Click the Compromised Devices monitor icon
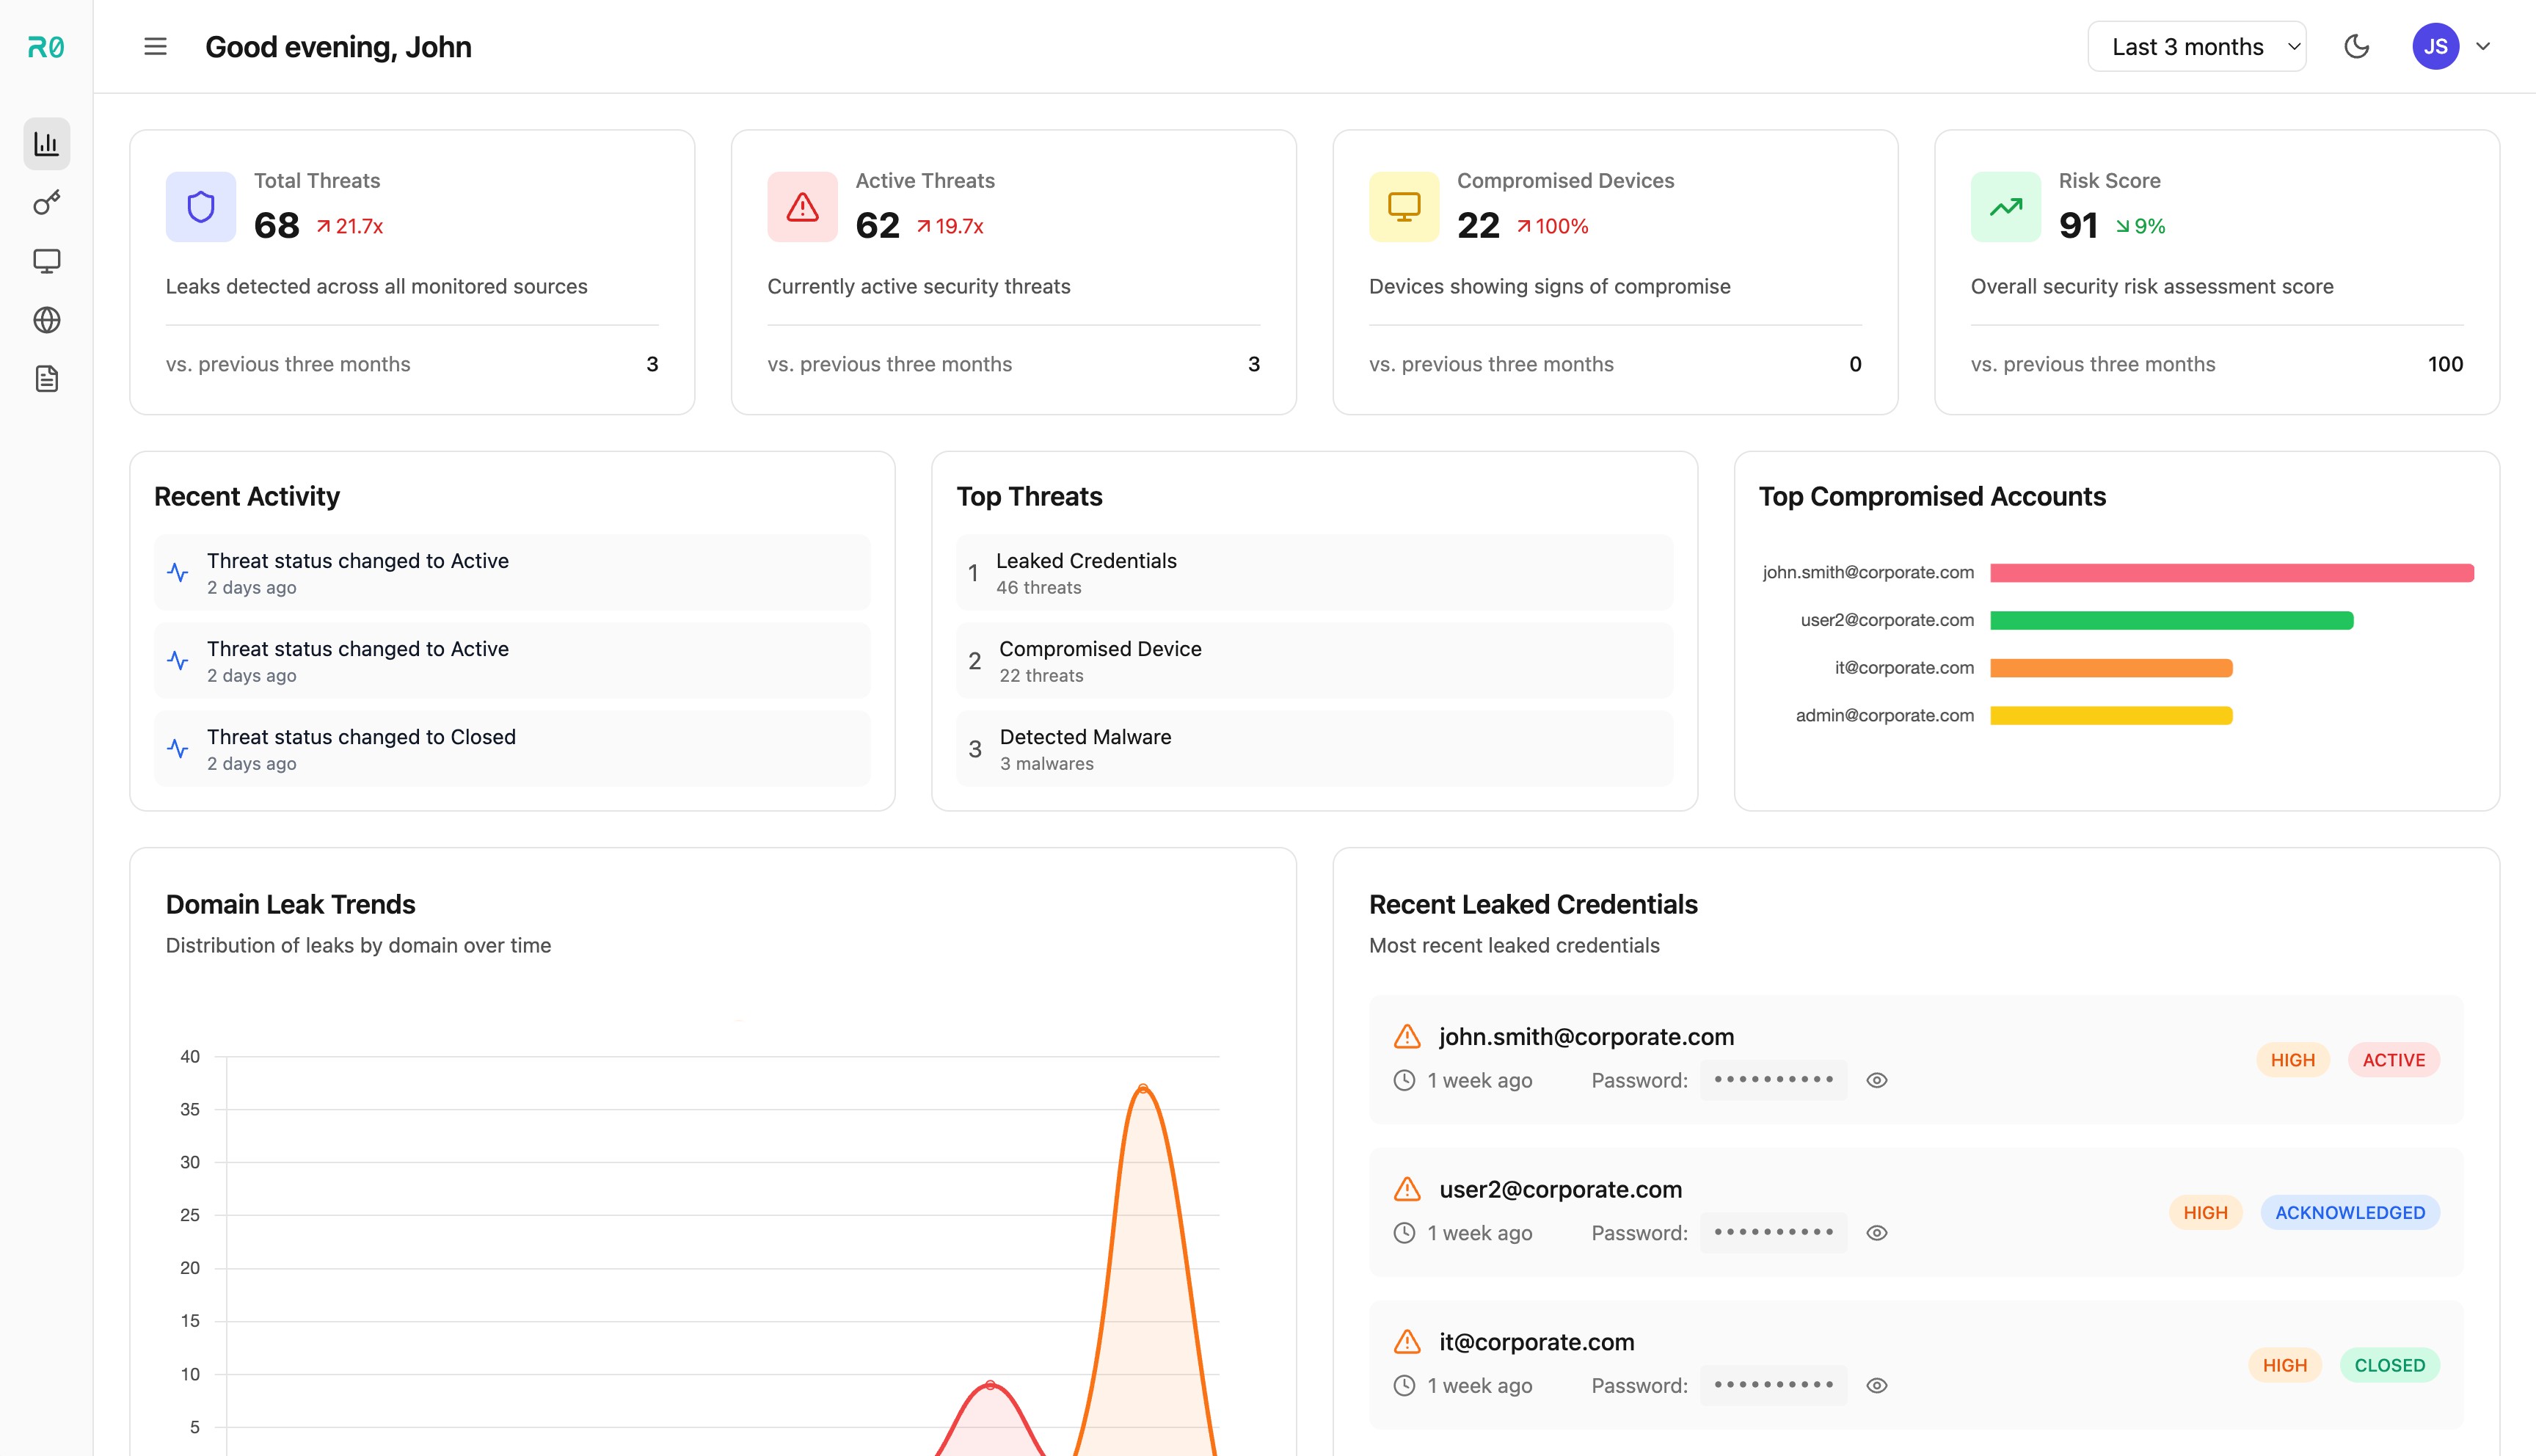2536x1456 pixels. (1404, 207)
